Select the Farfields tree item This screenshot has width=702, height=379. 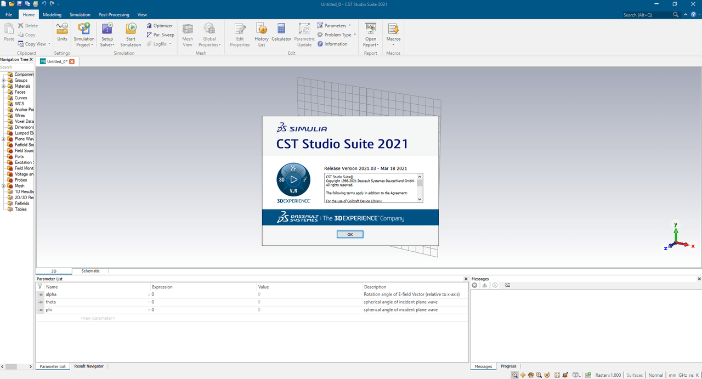21,203
